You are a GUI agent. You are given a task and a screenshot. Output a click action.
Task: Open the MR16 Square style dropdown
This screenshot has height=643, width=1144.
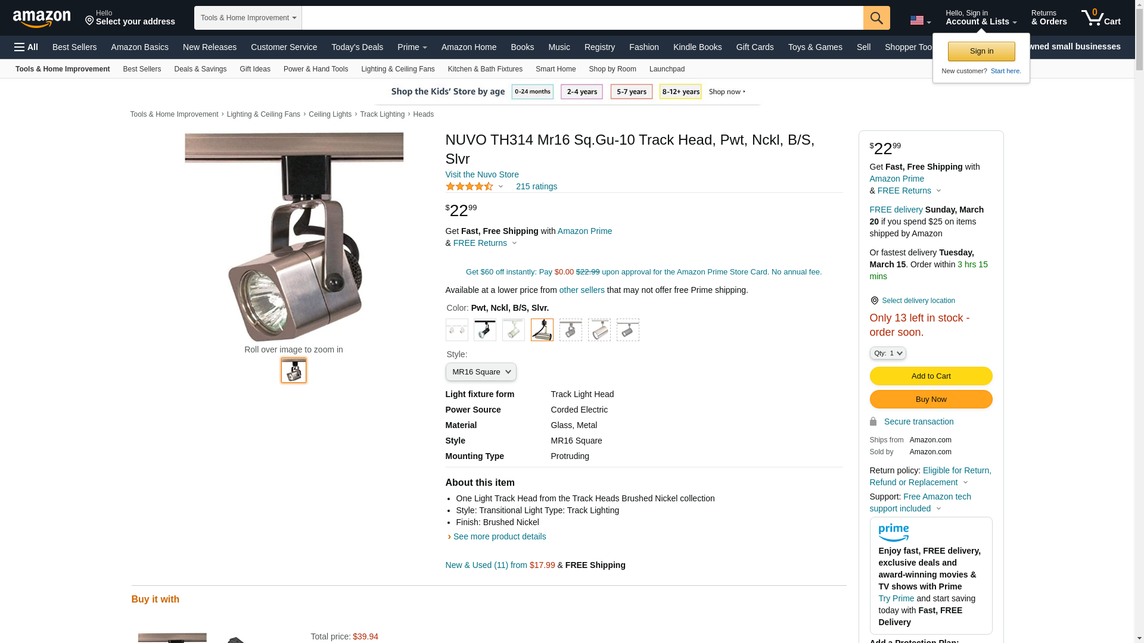coord(481,372)
